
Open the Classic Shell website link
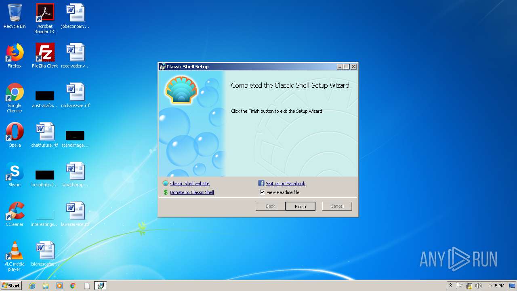[189, 183]
